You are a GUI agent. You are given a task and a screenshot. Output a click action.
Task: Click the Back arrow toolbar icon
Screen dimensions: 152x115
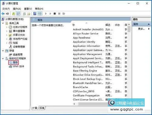pos(3,14)
